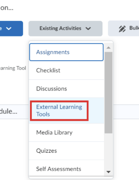The height and width of the screenshot is (180, 139).
Task: Select Discussions from the list
Action: pos(66,89)
